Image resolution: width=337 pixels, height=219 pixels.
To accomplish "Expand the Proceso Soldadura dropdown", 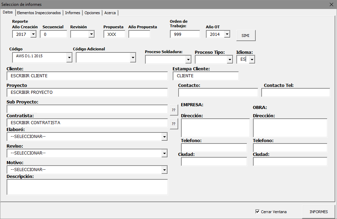I will [x=188, y=60].
